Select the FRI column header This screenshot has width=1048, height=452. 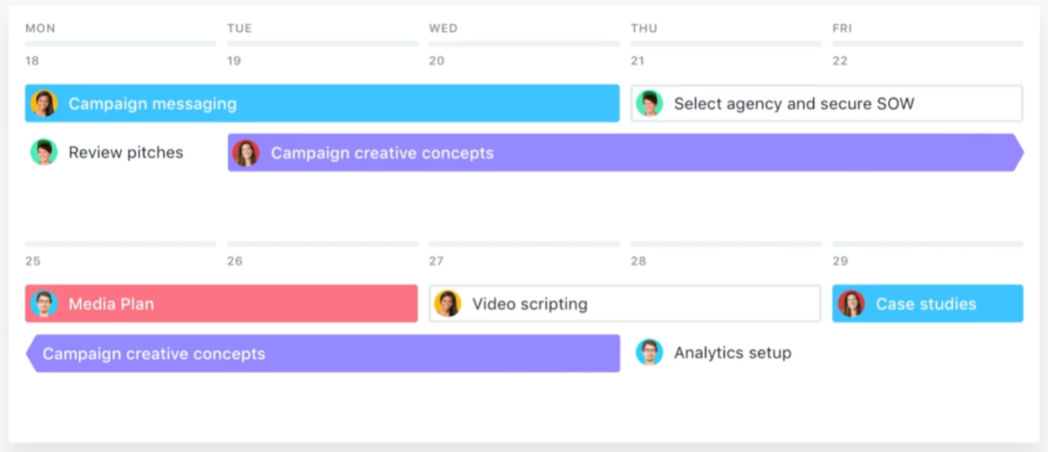[x=842, y=29]
